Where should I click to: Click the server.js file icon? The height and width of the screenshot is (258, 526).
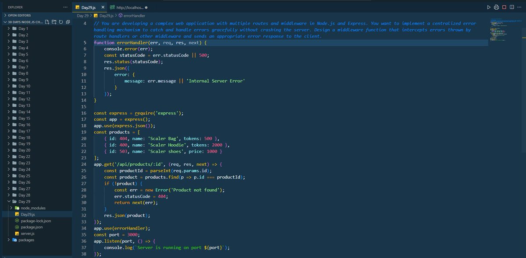tap(17, 234)
